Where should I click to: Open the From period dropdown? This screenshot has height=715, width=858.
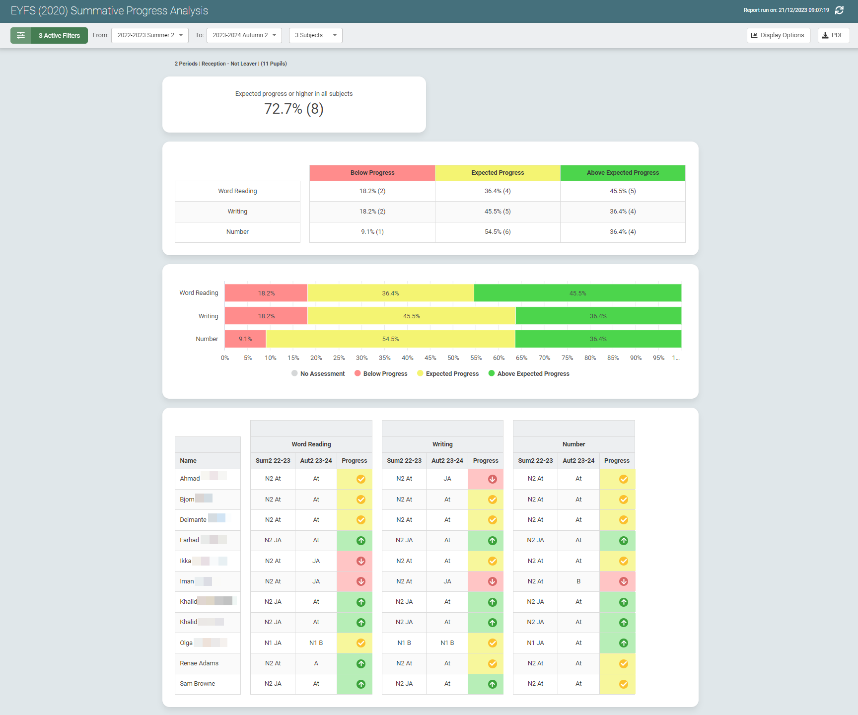(x=149, y=35)
